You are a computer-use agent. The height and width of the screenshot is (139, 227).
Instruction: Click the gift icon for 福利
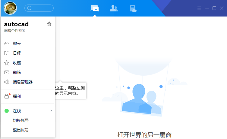coord(7,96)
